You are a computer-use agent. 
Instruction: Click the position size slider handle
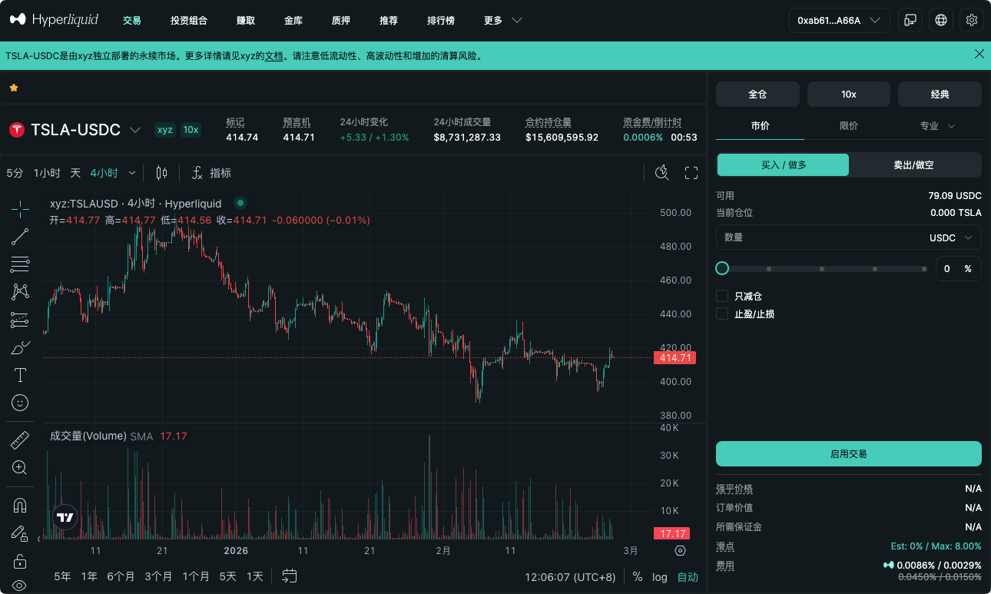[722, 268]
